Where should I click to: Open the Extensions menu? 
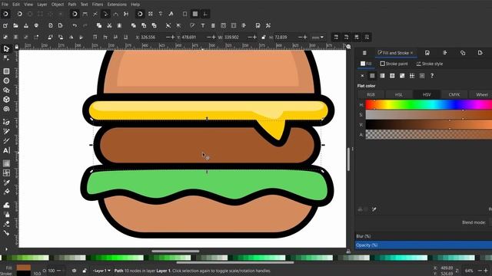click(117, 5)
